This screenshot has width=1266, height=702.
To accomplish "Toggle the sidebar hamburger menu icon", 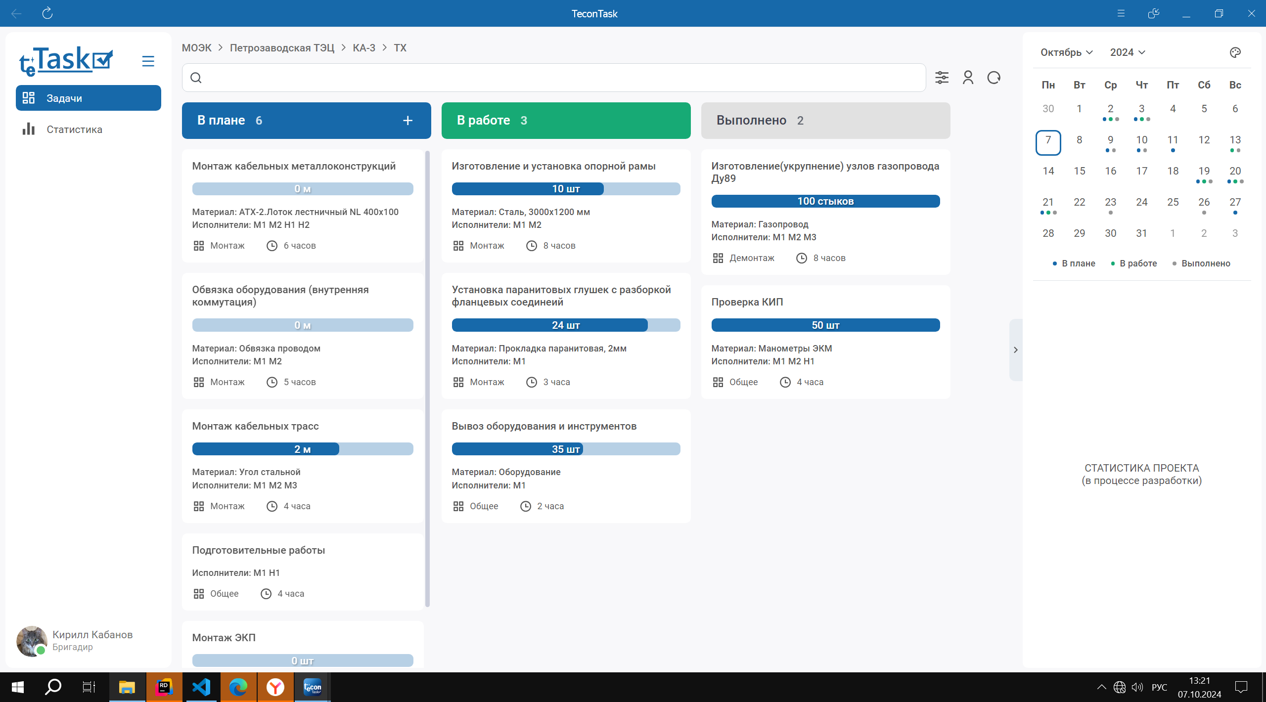I will point(148,61).
